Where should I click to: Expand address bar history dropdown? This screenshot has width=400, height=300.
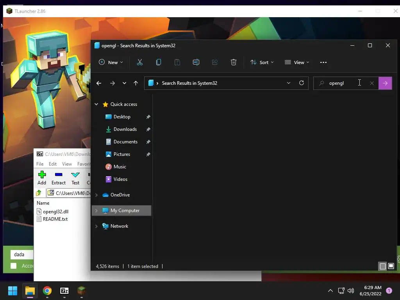[289, 83]
